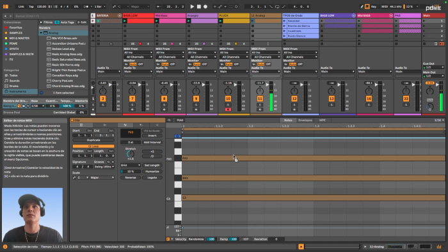
Task: Open the Swing 16ths groove chooser
Action: tap(104, 166)
